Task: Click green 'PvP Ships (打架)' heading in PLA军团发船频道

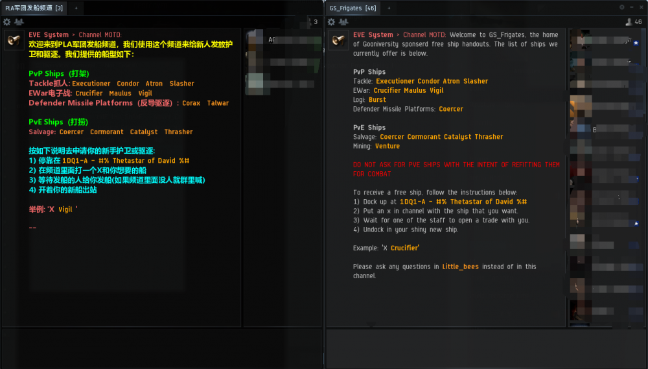Action: click(x=59, y=74)
